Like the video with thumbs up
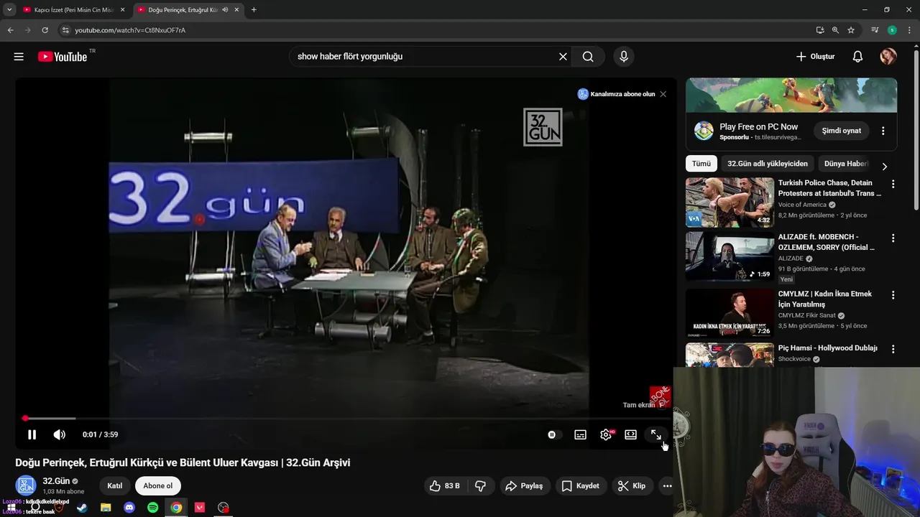Viewport: 920px width, 517px height. click(x=444, y=486)
